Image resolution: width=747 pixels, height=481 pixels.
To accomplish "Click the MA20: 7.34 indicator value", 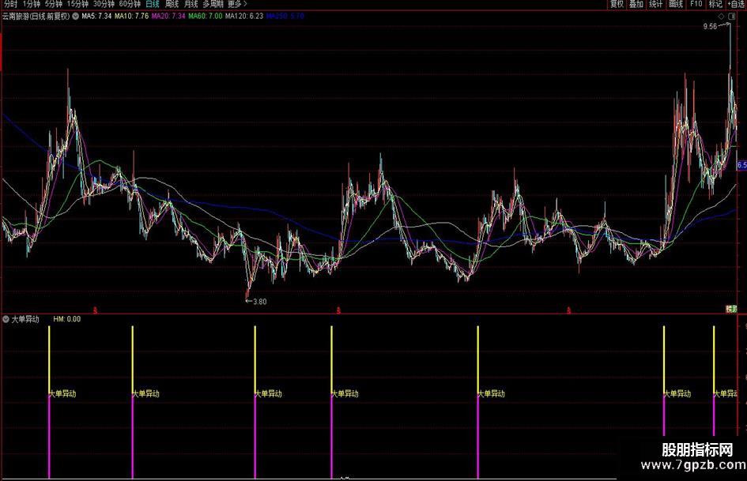I will click(x=168, y=17).
